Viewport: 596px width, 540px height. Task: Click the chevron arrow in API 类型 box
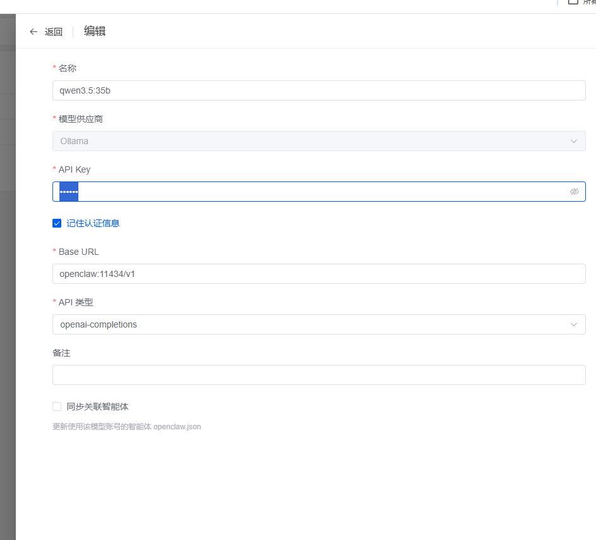574,324
